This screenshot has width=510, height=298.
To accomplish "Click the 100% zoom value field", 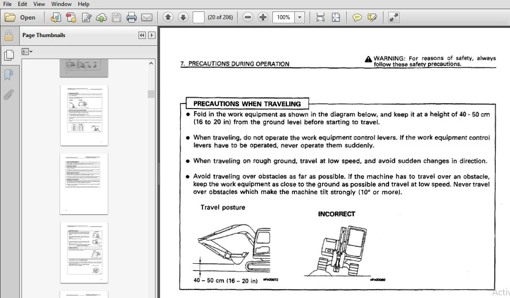I will pyautogui.click(x=283, y=17).
